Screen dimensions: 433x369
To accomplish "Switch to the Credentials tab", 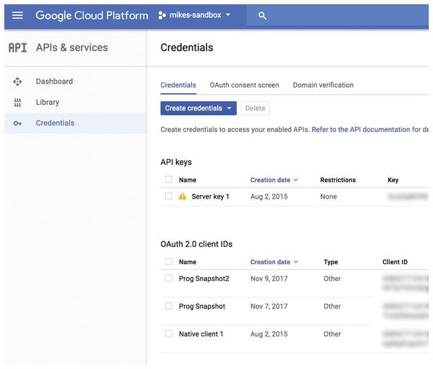I will point(178,85).
